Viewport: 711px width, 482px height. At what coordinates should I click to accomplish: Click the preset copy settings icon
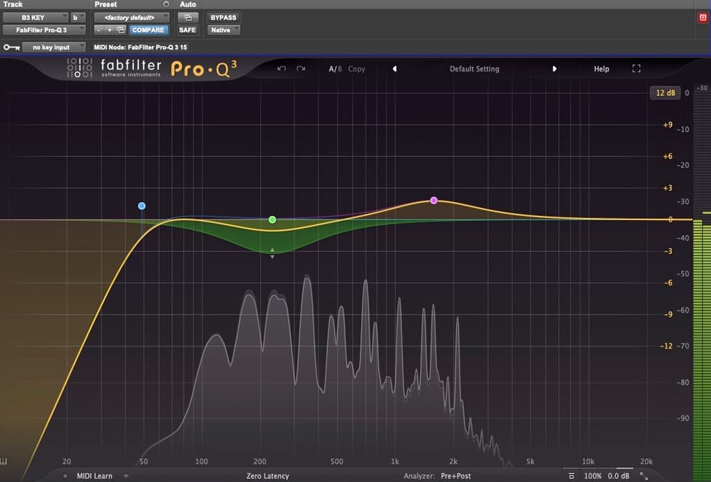[x=121, y=30]
